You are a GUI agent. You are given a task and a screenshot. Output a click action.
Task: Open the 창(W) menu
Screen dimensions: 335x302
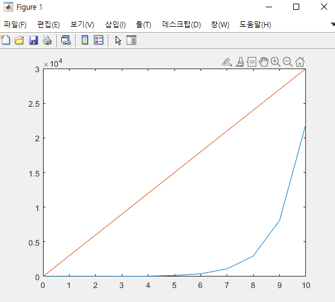(x=220, y=25)
